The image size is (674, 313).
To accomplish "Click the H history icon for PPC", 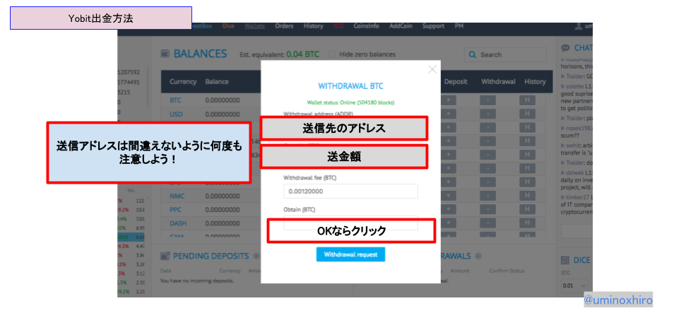I will pyautogui.click(x=527, y=210).
